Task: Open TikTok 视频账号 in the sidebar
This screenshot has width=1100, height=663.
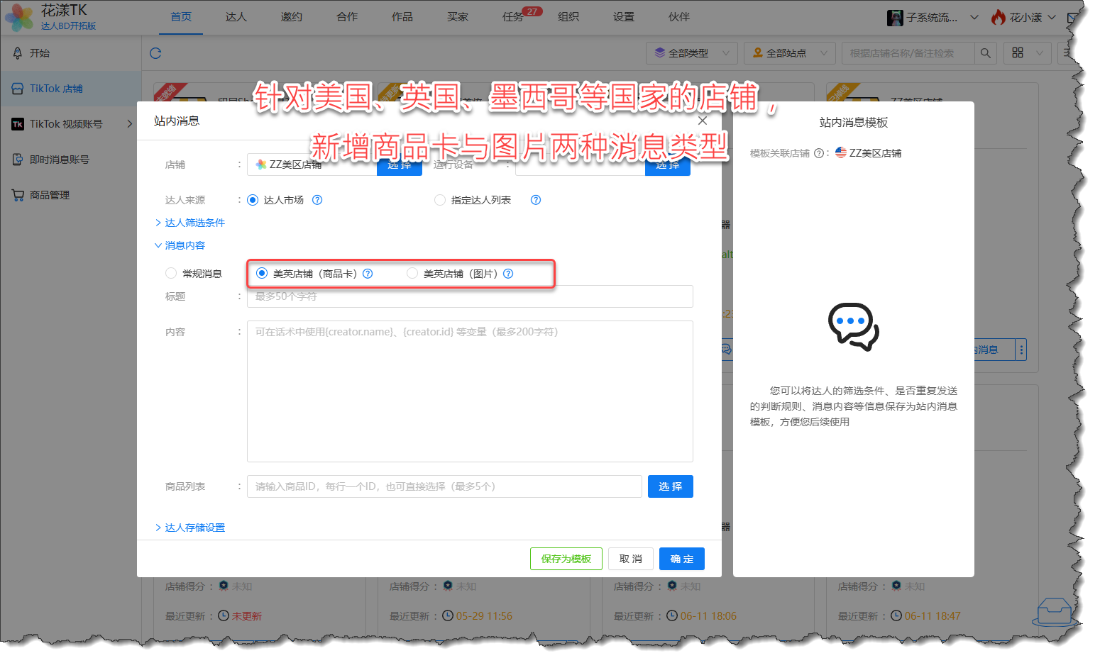Action: point(66,124)
